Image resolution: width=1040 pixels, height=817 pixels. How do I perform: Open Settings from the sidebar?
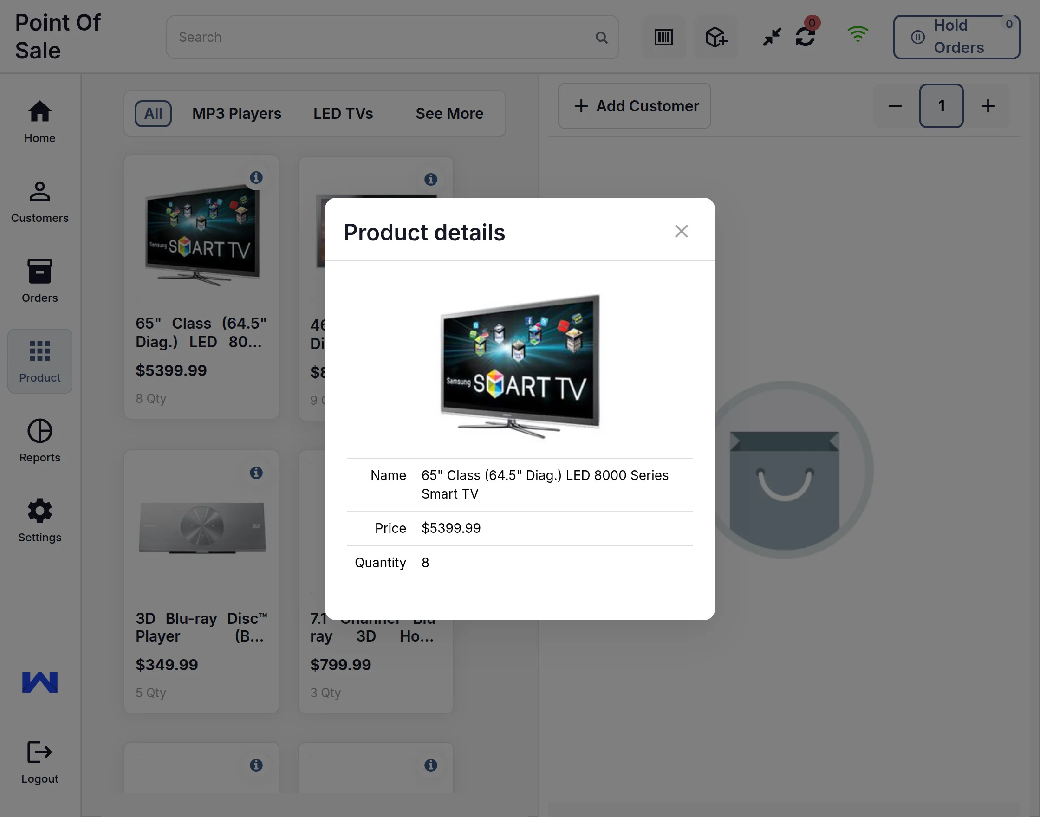click(40, 520)
